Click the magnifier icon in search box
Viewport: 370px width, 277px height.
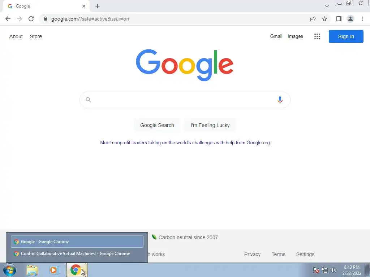tap(88, 100)
